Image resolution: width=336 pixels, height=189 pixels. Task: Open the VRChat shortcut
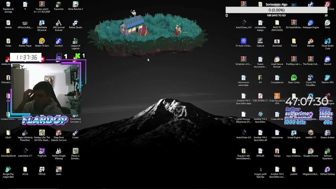point(42,170)
